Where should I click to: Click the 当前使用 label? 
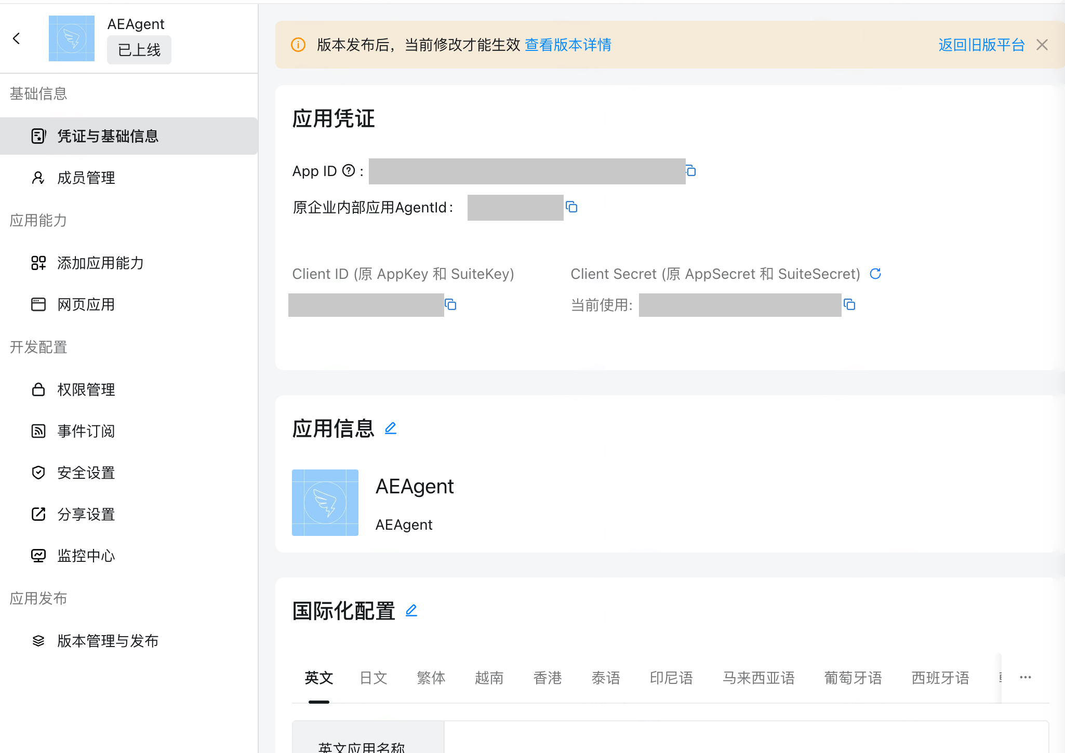tap(602, 305)
